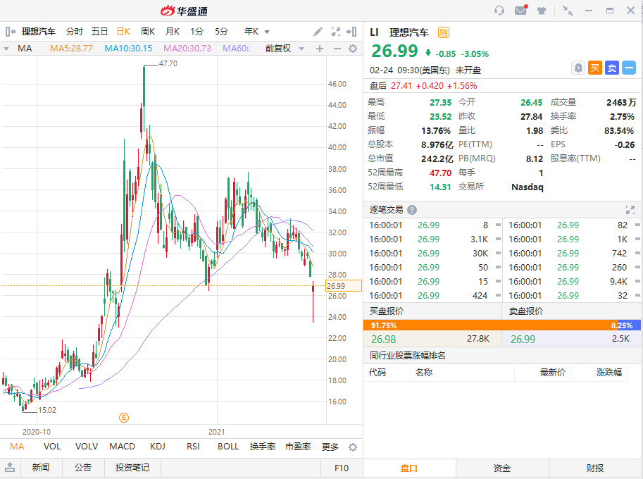Image resolution: width=643 pixels, height=479 pixels.
Task: Open bottom indicator settings gear
Action: point(353,447)
